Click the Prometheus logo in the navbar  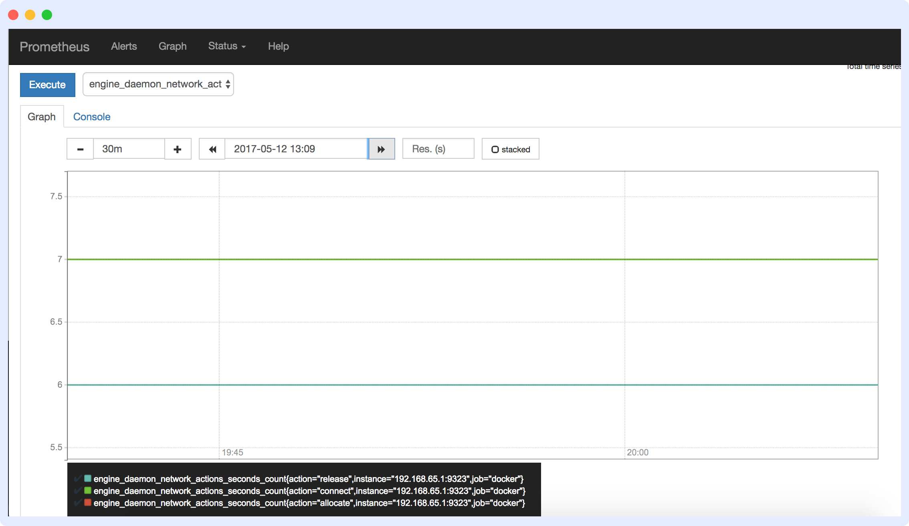54,47
